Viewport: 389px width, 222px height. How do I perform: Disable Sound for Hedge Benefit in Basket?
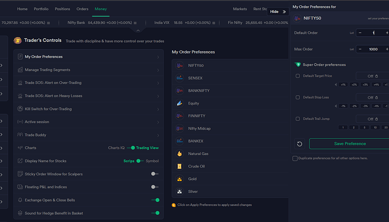[155, 213]
